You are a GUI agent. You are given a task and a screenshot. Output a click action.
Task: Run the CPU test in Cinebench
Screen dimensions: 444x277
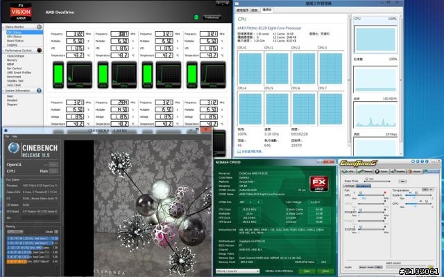(x=53, y=171)
